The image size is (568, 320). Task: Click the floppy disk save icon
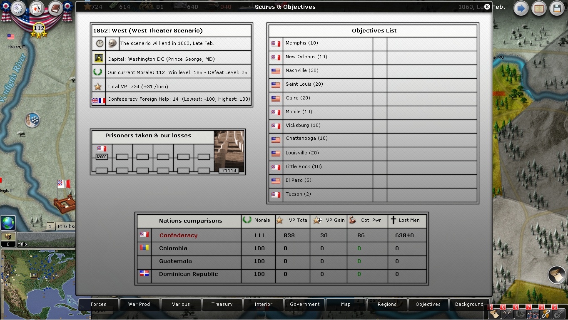pyautogui.click(x=557, y=9)
